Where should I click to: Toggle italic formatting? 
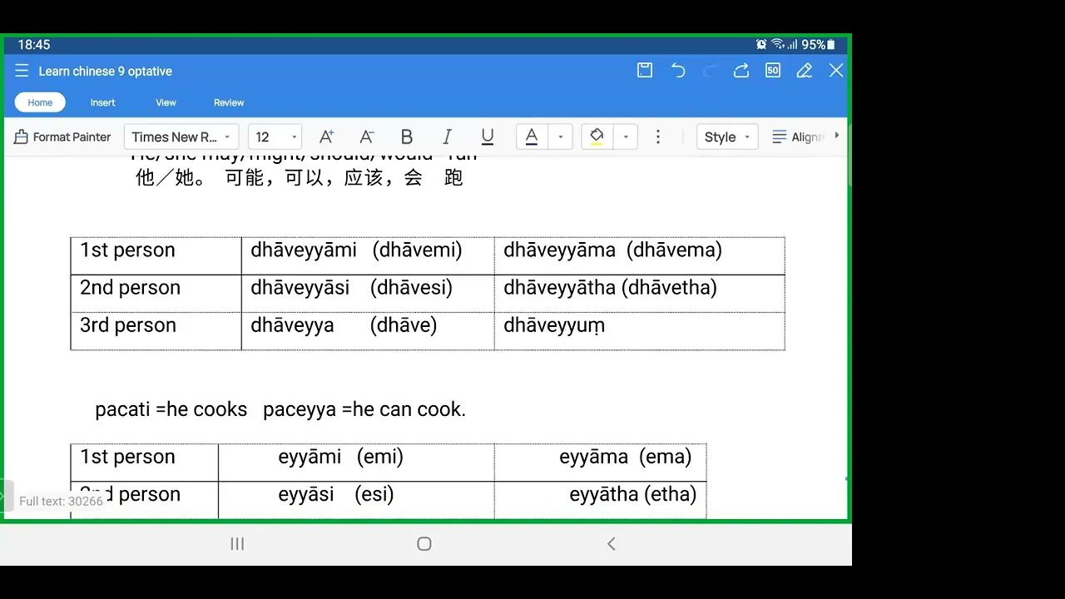[447, 137]
